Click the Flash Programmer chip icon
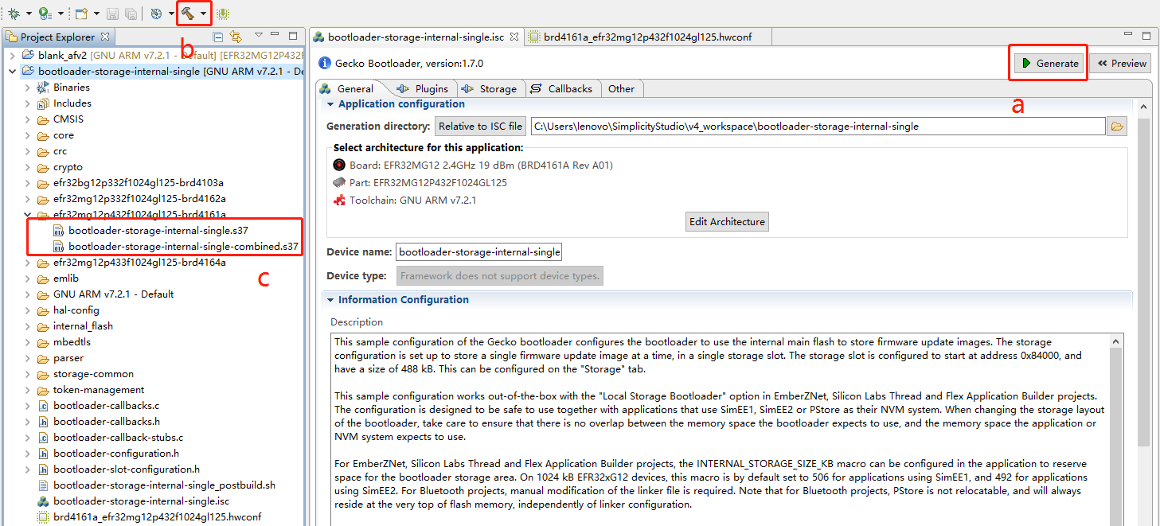 [222, 14]
